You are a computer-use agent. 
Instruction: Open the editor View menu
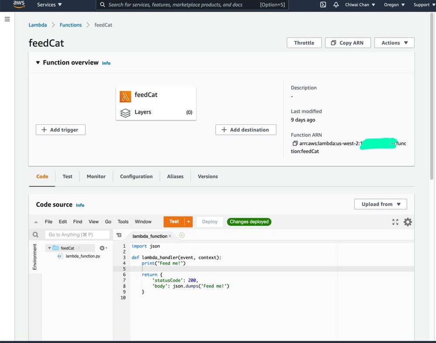point(93,222)
